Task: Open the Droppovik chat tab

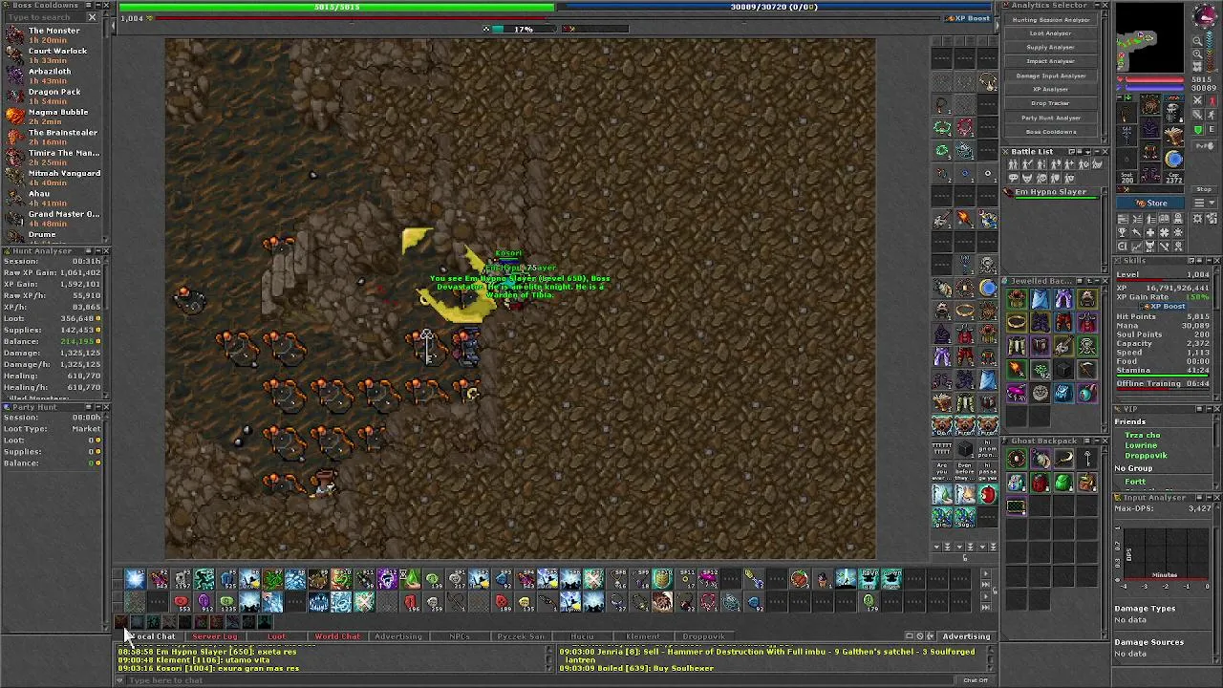Action: [x=703, y=636]
